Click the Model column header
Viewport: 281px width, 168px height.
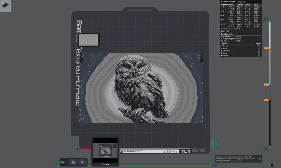pos(231,4)
